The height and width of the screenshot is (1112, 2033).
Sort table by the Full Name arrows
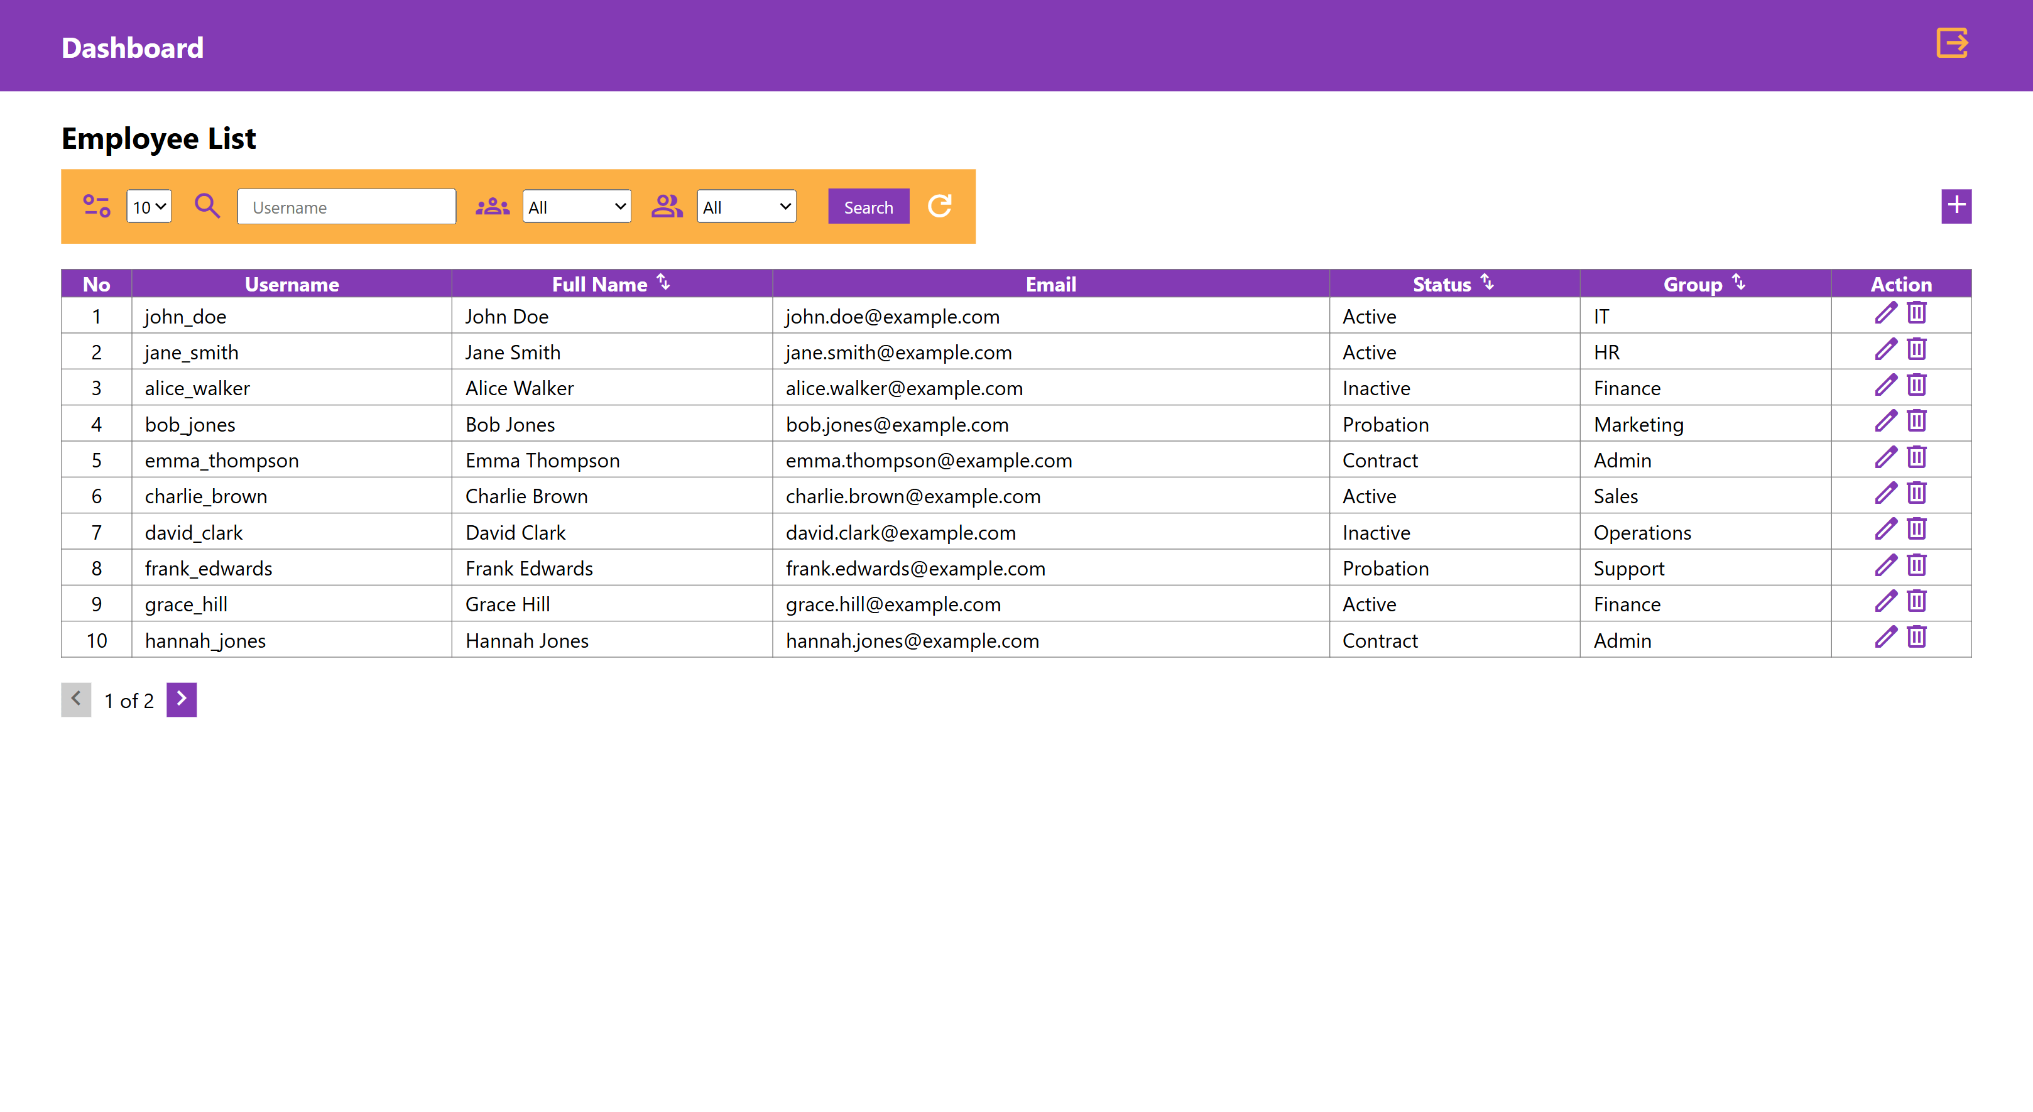point(663,283)
